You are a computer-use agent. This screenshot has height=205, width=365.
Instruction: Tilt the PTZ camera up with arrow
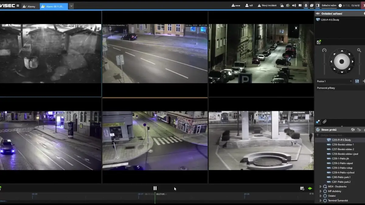click(x=342, y=51)
